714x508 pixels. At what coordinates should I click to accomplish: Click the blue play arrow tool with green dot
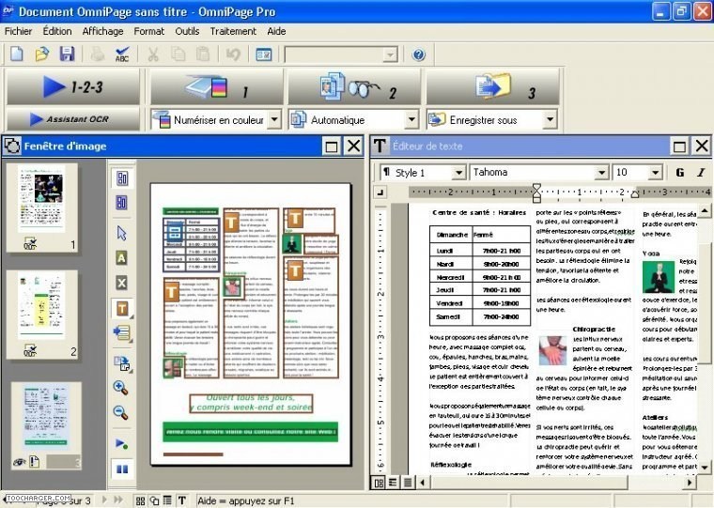click(121, 443)
